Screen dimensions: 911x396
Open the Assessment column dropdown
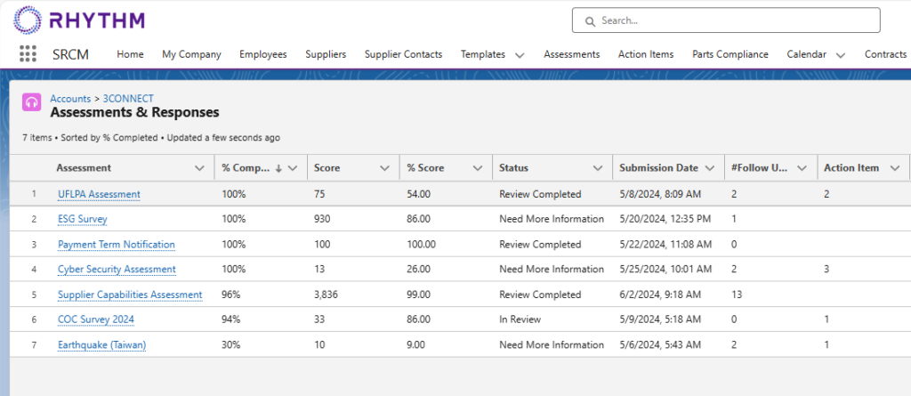[198, 168]
